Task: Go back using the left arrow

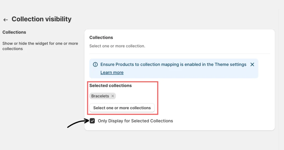Action: pyautogui.click(x=6, y=20)
